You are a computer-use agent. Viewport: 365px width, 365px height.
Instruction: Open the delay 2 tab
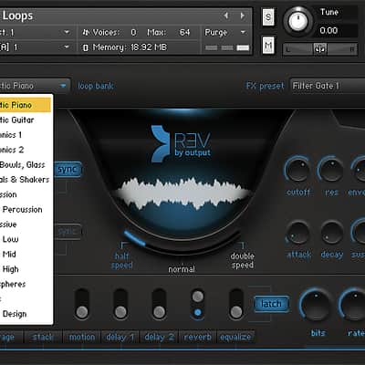tap(159, 337)
